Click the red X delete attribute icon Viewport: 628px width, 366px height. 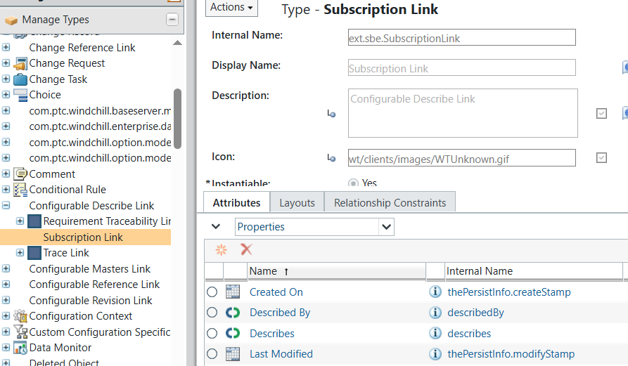click(246, 249)
